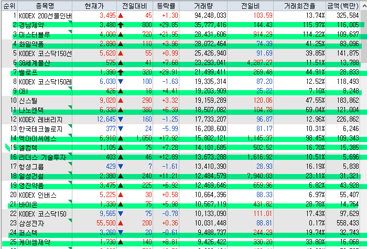Open 나노엔텍 stock entry
367x249 pixels.
(x=31, y=110)
